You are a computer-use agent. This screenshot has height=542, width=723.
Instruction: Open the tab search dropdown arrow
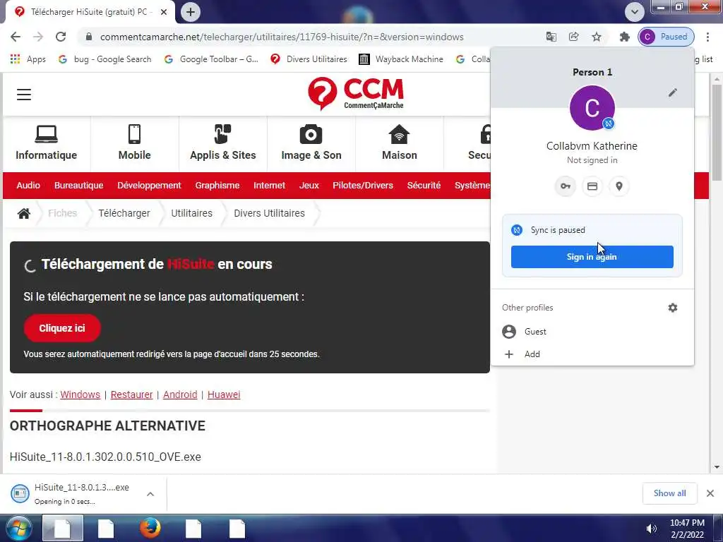(x=635, y=12)
